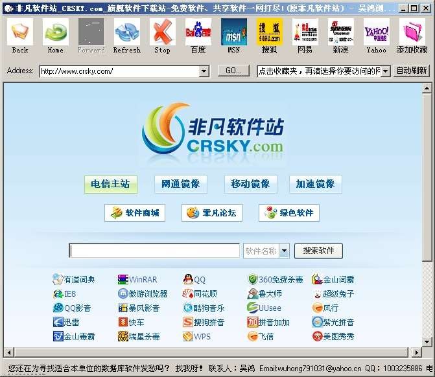Open the 搜狗拼音 link
Screen dimensions: 435x377
(x=204, y=322)
